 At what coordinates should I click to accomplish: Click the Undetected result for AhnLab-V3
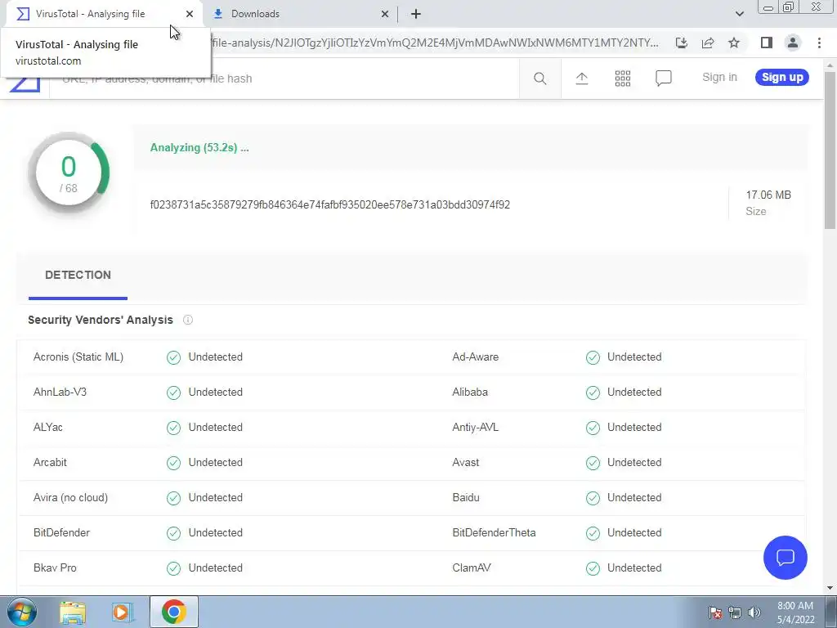tap(215, 392)
